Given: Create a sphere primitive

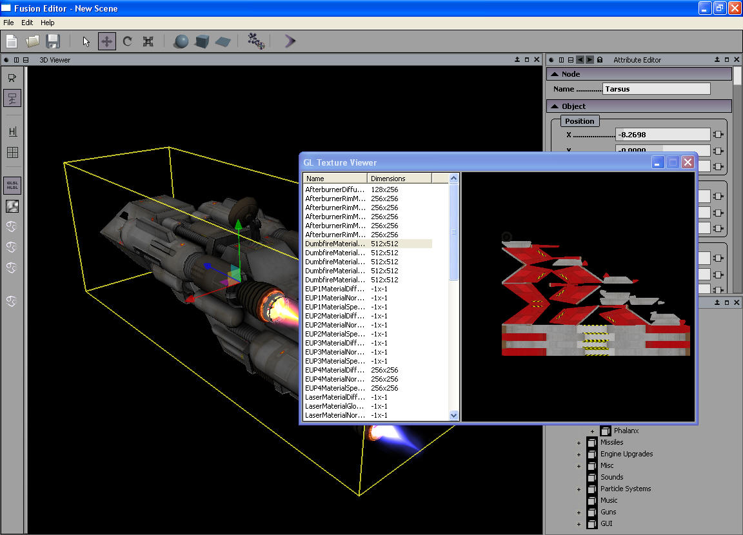Looking at the screenshot, I should tap(181, 41).
